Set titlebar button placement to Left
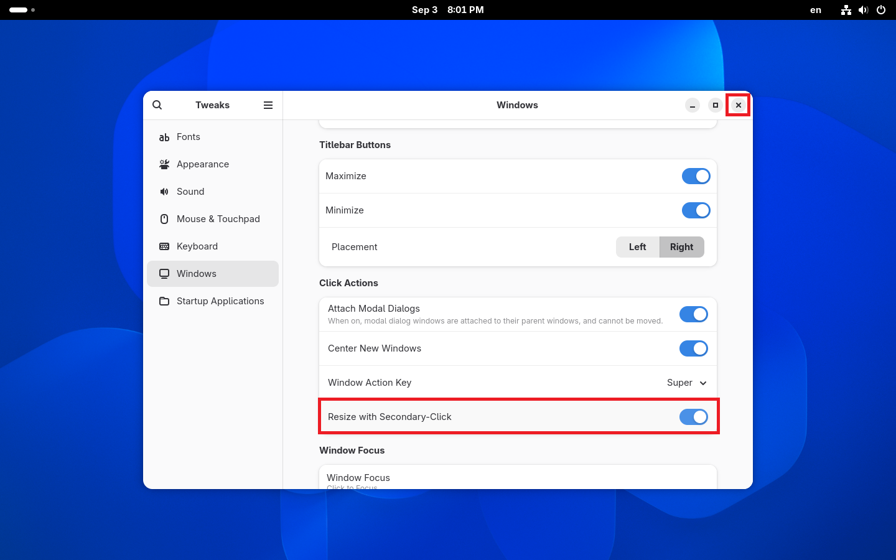Screen dimensions: 896x560 (638, 247)
